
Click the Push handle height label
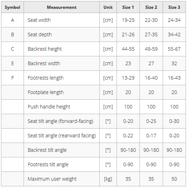tap(49, 107)
